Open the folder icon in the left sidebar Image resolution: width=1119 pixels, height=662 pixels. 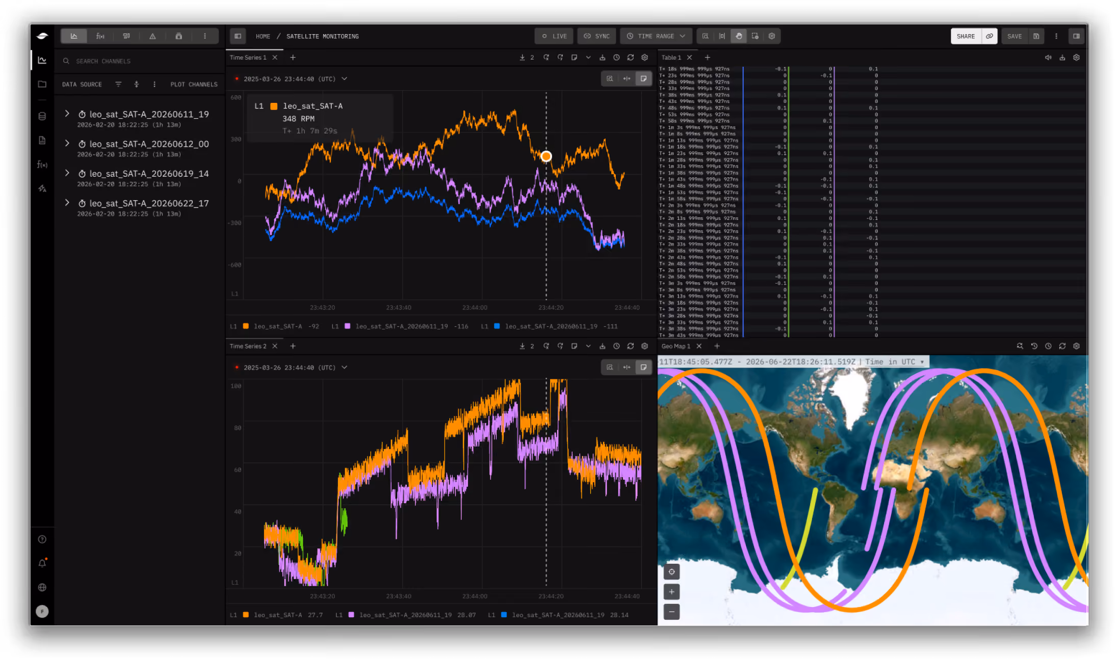(x=42, y=84)
